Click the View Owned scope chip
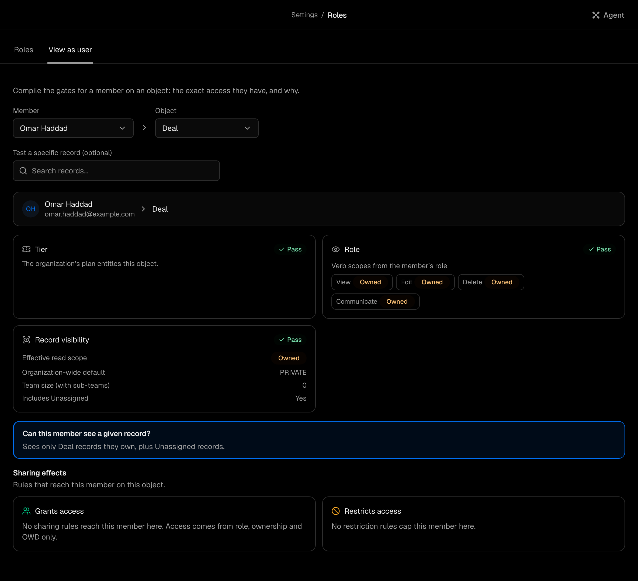The image size is (638, 581). click(362, 282)
